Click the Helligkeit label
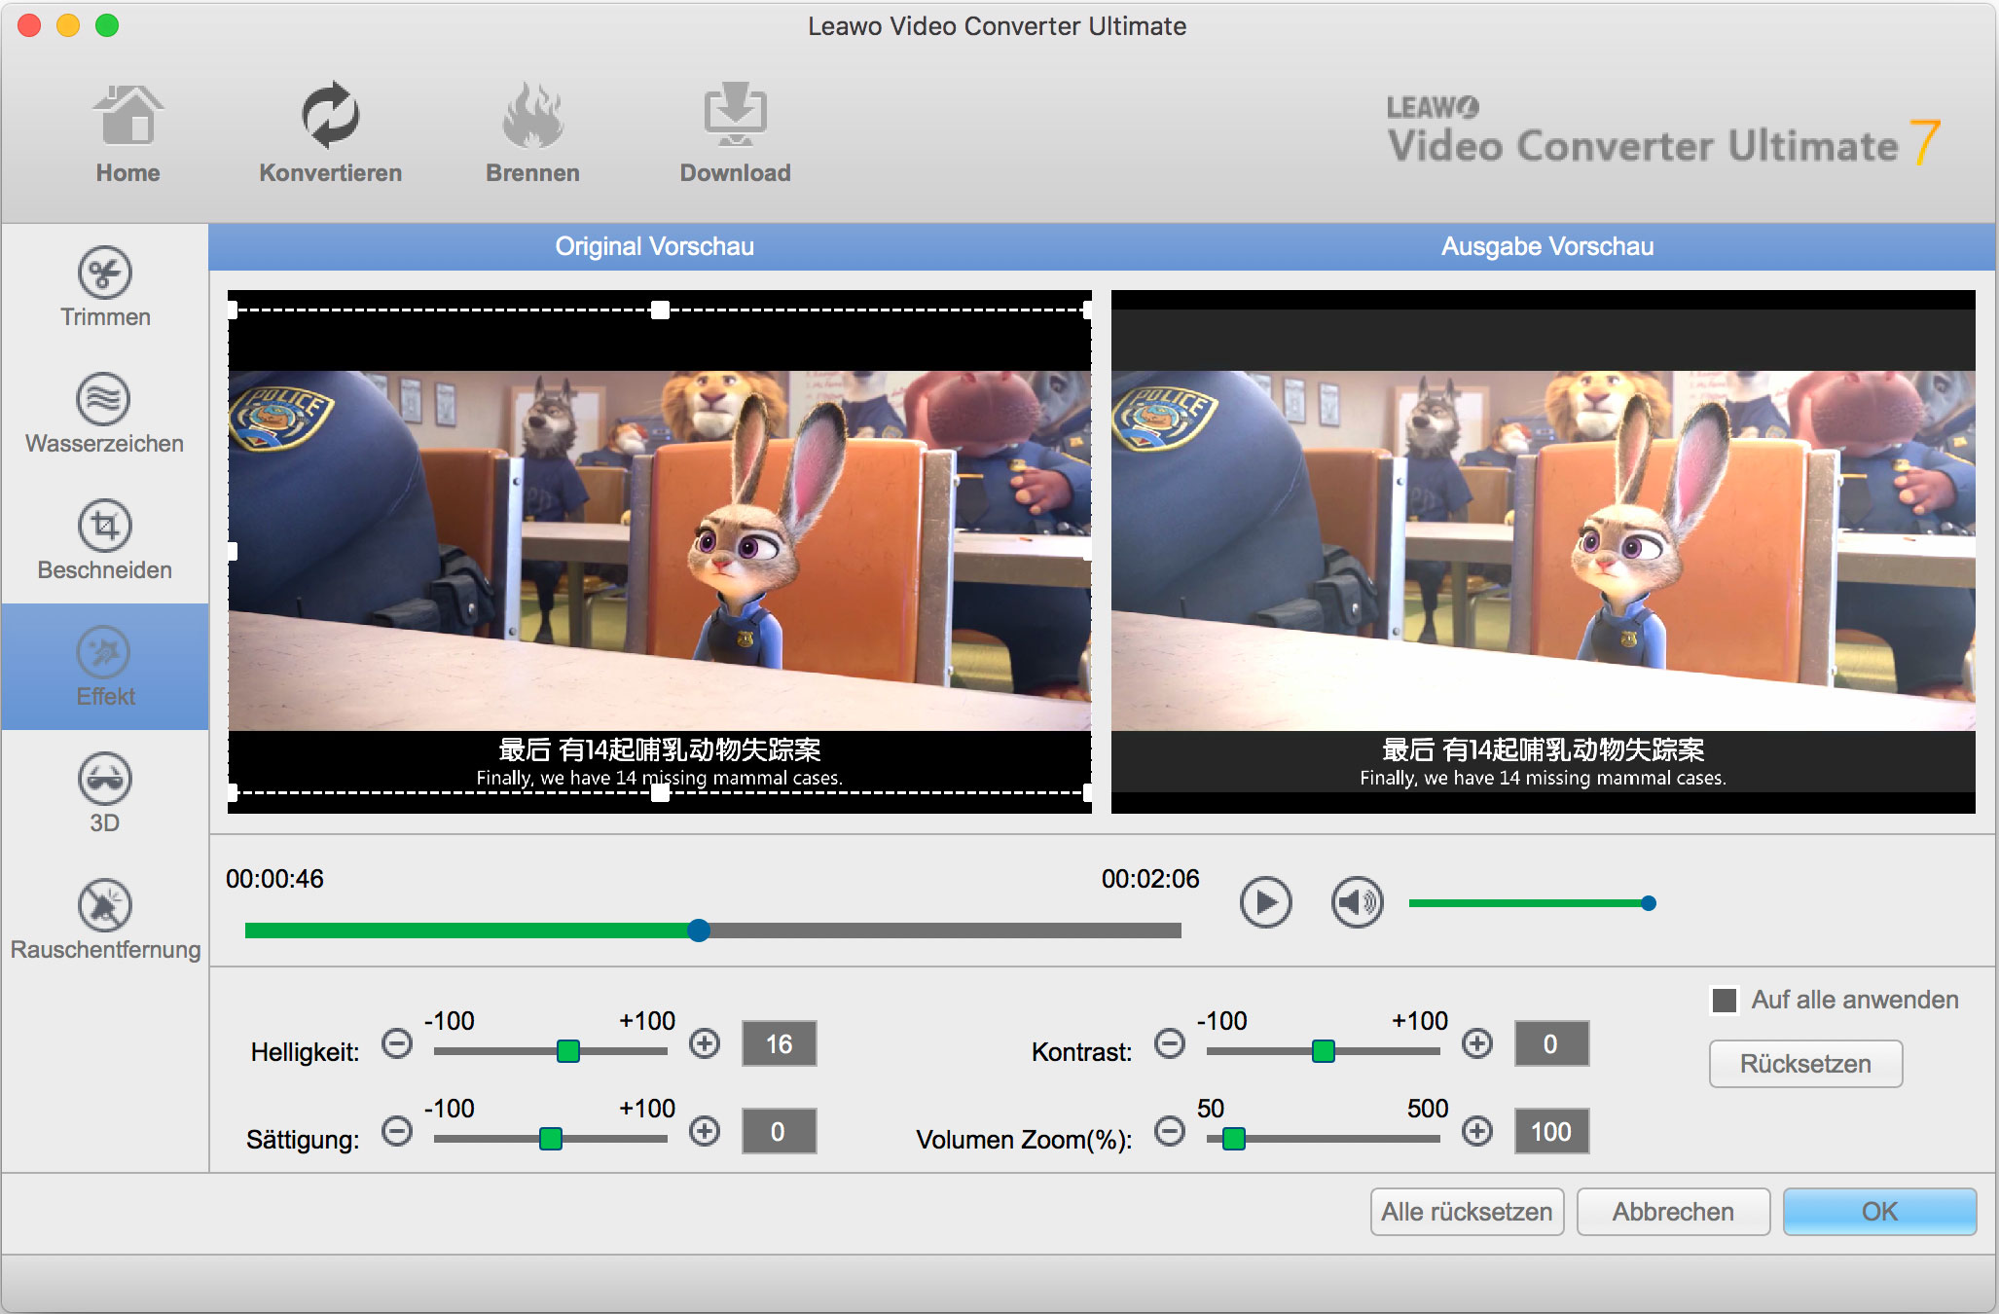The height and width of the screenshot is (1314, 1999). click(305, 1052)
